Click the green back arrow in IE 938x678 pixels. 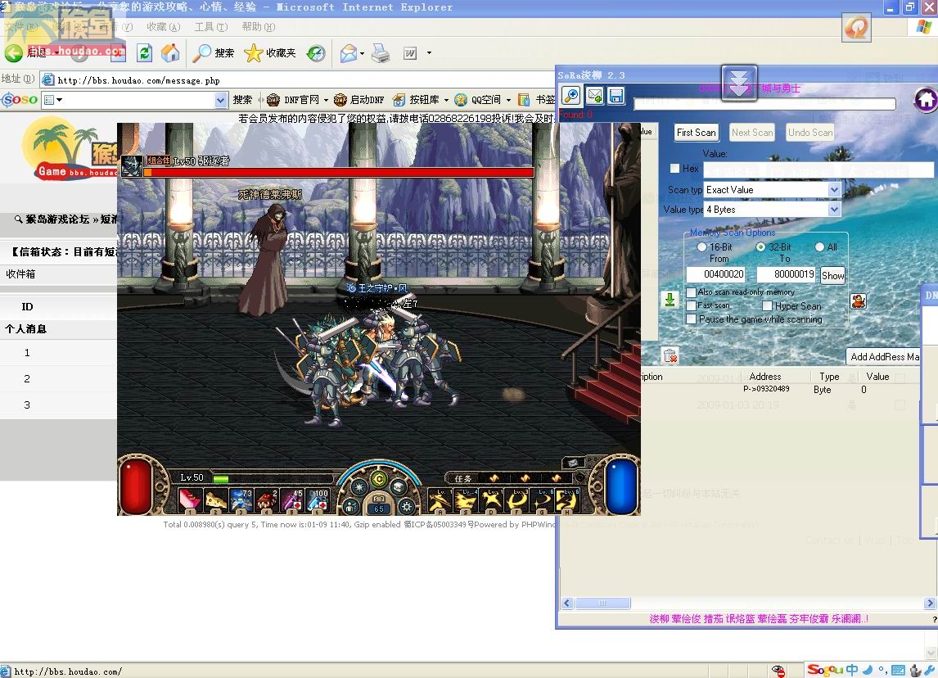13,53
